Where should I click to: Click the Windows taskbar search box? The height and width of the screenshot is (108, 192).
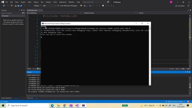[28, 105]
